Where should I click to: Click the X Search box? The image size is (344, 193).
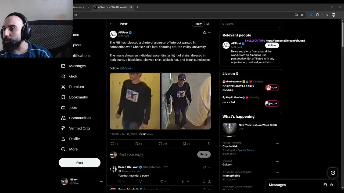[x=251, y=24]
